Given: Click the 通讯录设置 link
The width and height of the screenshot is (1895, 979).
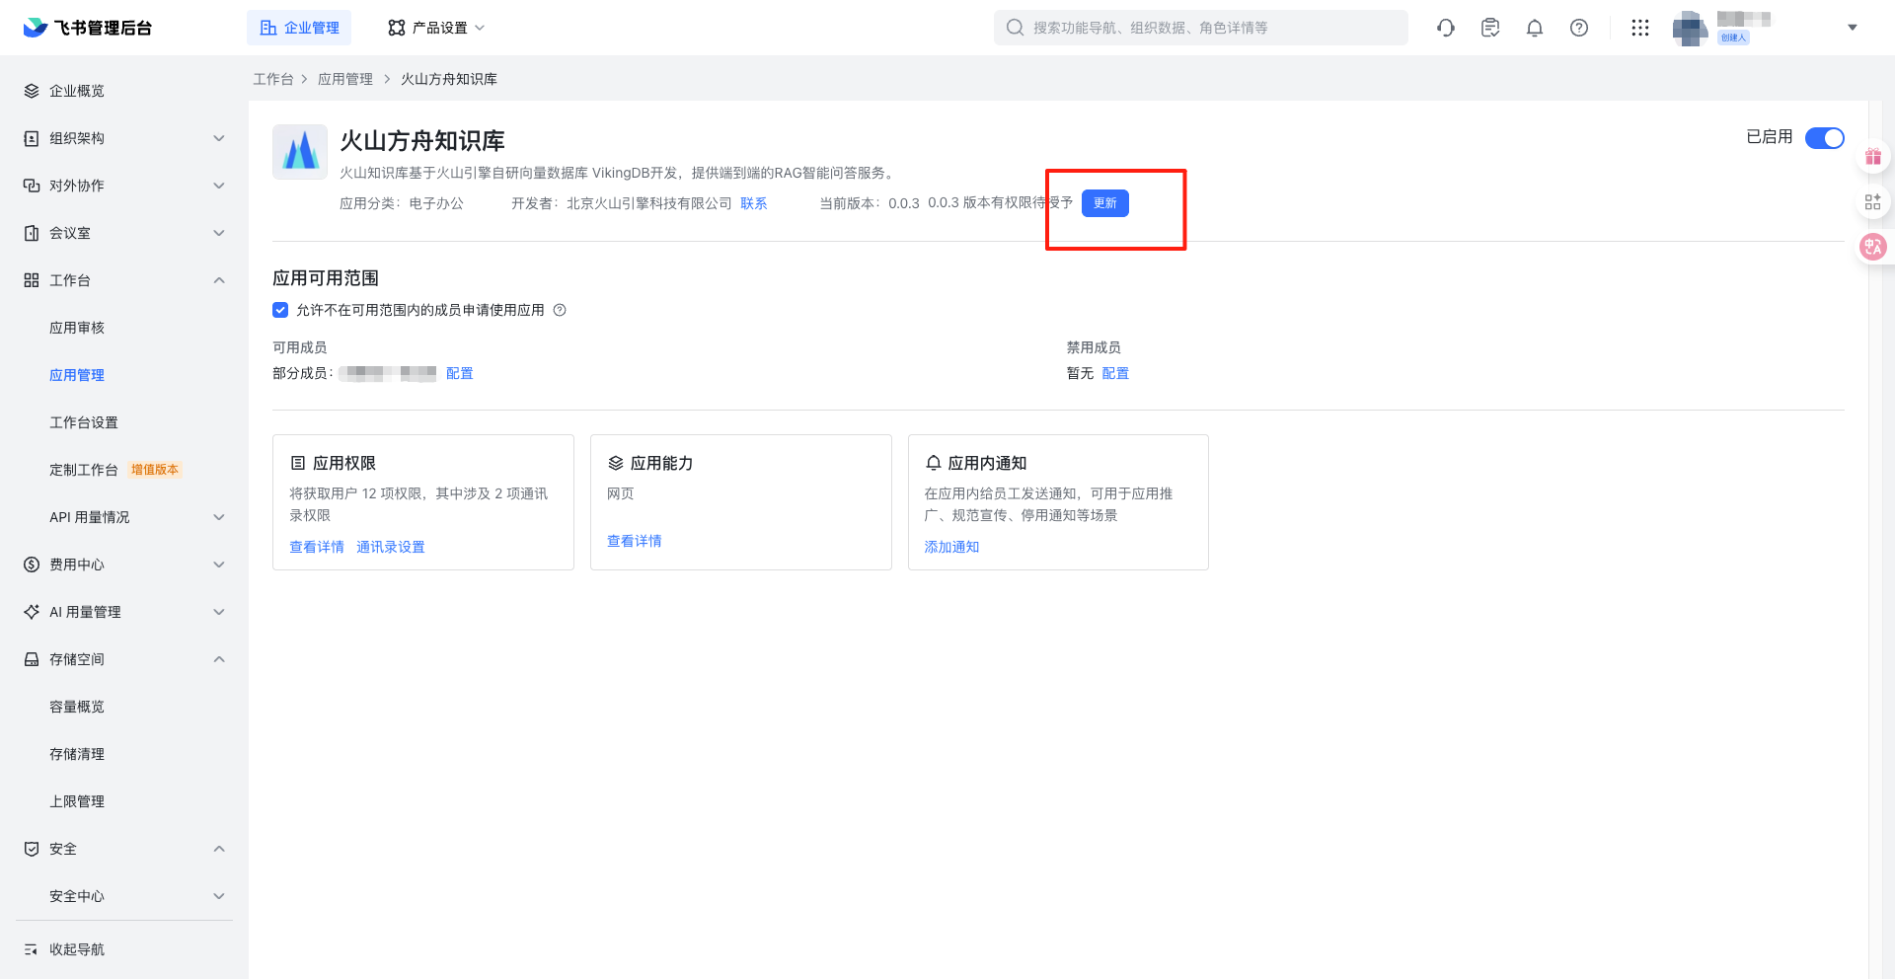Looking at the screenshot, I should coord(390,547).
